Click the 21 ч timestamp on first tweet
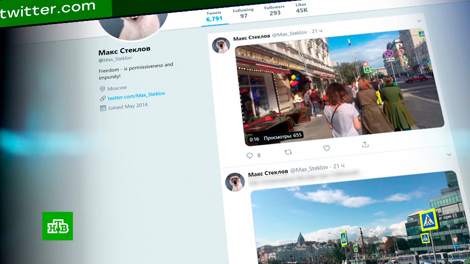The image size is (470, 264). pos(317,31)
